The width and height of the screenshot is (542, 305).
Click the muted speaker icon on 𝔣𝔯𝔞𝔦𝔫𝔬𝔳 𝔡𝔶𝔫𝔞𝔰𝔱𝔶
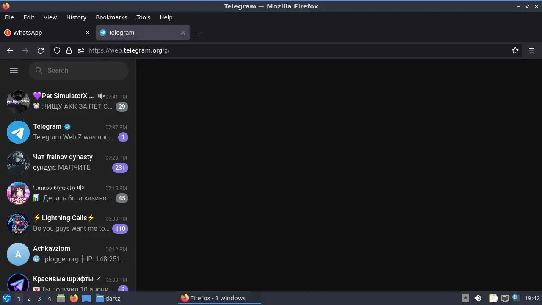pyautogui.click(x=81, y=188)
